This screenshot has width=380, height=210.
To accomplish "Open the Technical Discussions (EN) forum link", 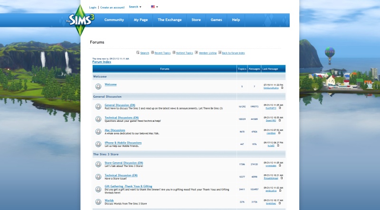I will coord(122,118).
